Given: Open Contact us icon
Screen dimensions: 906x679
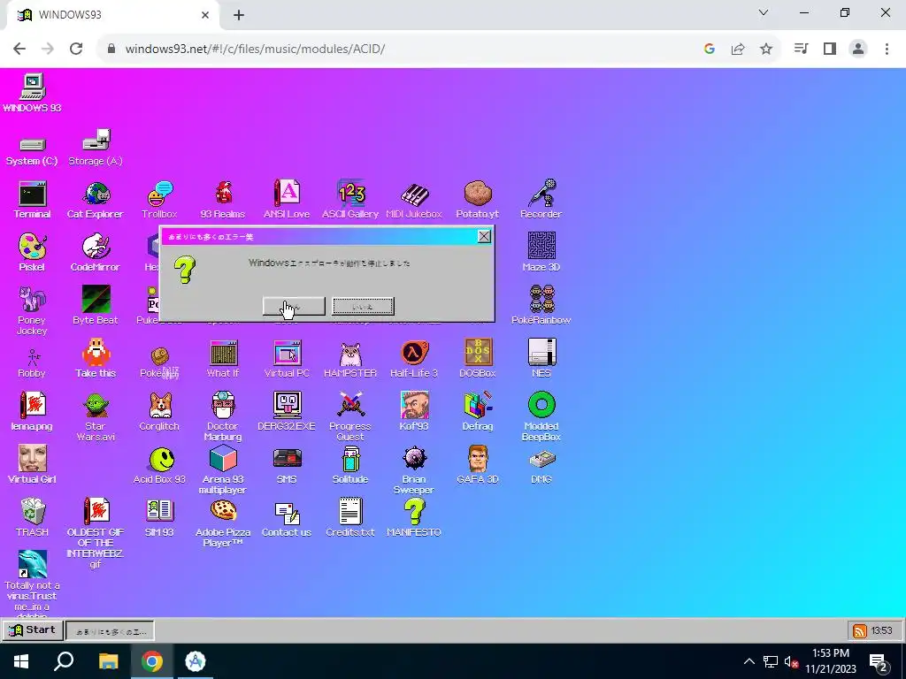Looking at the screenshot, I should (287, 518).
